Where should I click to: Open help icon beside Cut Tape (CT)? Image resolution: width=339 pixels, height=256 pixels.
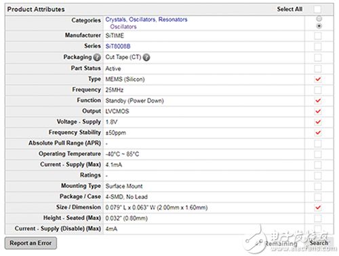(x=146, y=57)
